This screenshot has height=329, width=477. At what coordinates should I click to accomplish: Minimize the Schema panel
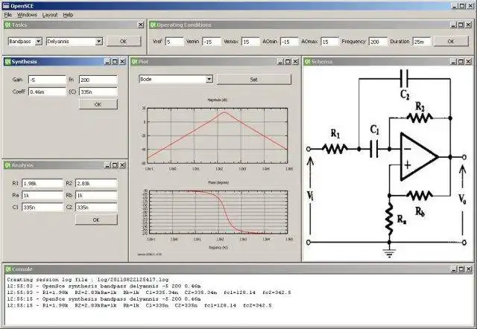pos(453,62)
